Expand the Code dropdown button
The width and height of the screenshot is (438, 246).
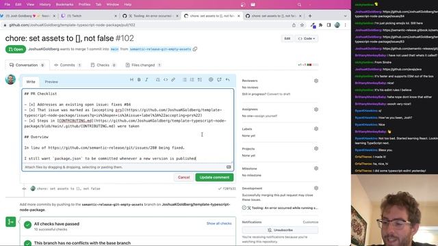[x=307, y=38]
